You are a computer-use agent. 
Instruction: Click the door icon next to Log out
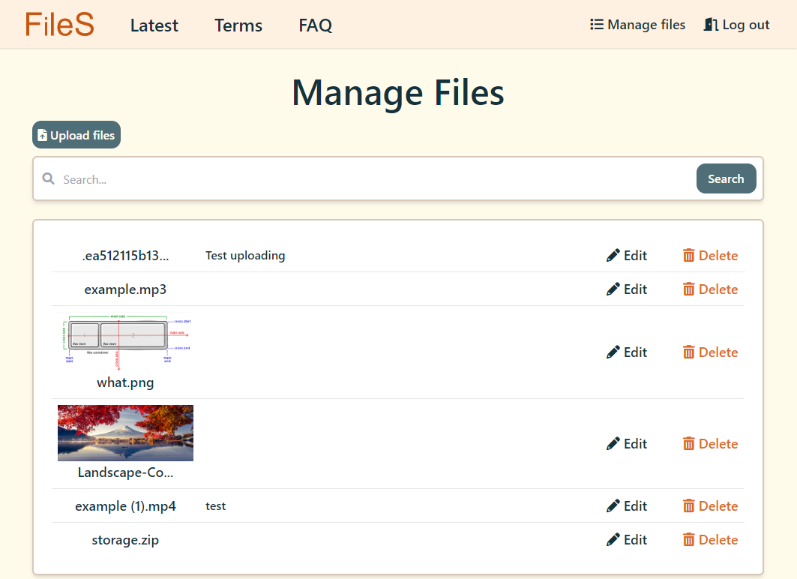[x=709, y=24]
